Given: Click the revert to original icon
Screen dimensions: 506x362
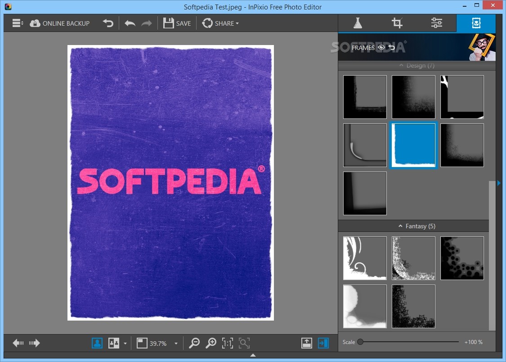Looking at the screenshot, I should [x=108, y=23].
